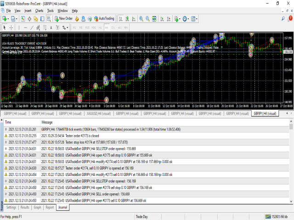
Task: Open the Tools menu
Action: click(50, 11)
